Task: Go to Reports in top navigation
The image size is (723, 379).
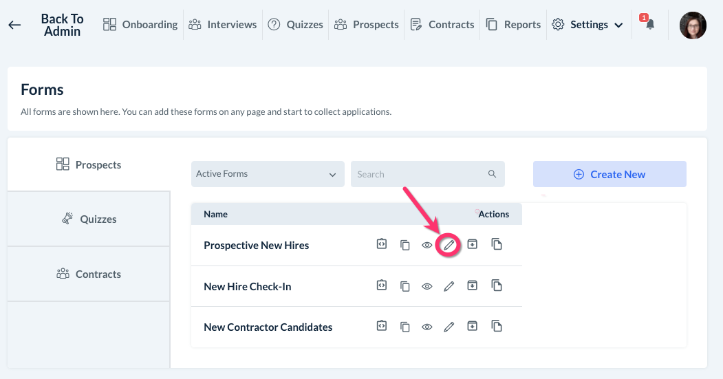Action: coord(513,25)
